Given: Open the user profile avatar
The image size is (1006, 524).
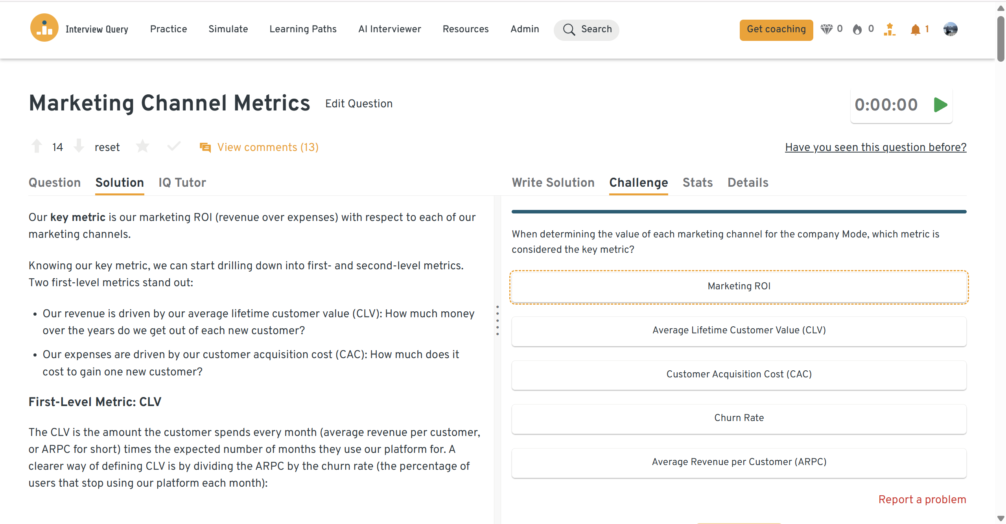Looking at the screenshot, I should [x=950, y=29].
